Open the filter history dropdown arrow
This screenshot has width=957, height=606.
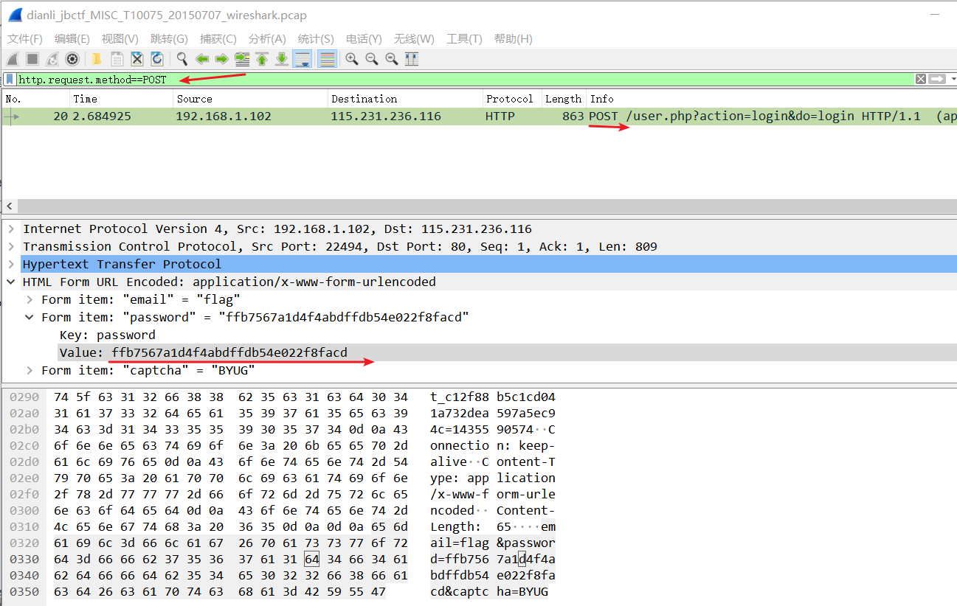(952, 78)
